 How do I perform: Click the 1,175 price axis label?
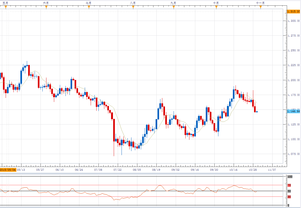point(294,95)
